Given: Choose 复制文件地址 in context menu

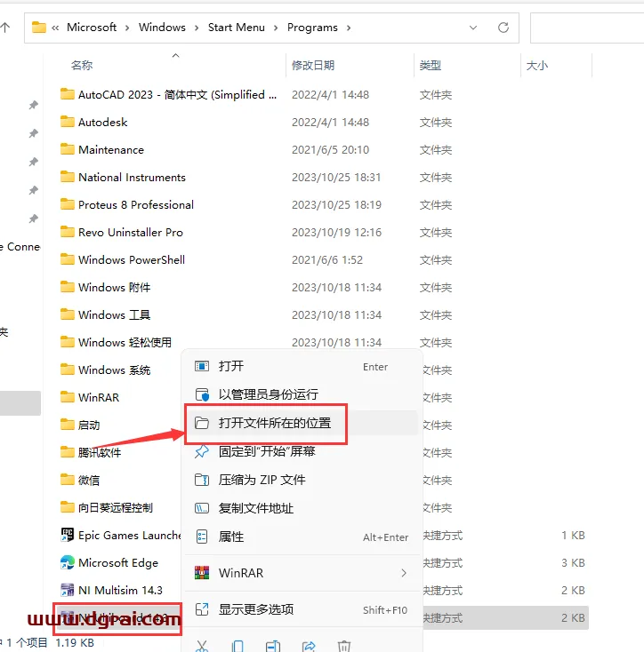Looking at the screenshot, I should [302, 508].
